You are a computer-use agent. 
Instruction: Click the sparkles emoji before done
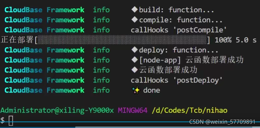click(136, 91)
